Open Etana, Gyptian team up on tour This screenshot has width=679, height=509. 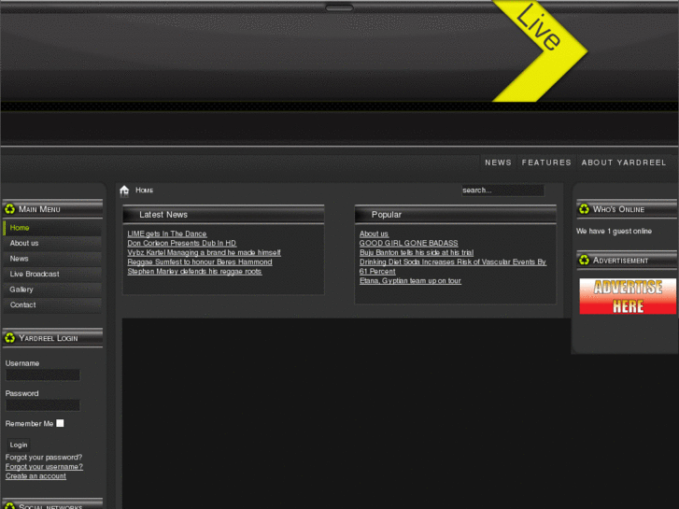[410, 281]
